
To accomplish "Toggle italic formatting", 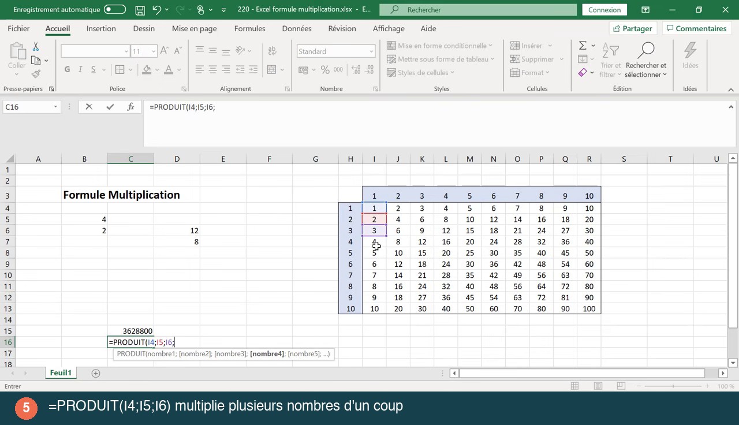I will [80, 70].
